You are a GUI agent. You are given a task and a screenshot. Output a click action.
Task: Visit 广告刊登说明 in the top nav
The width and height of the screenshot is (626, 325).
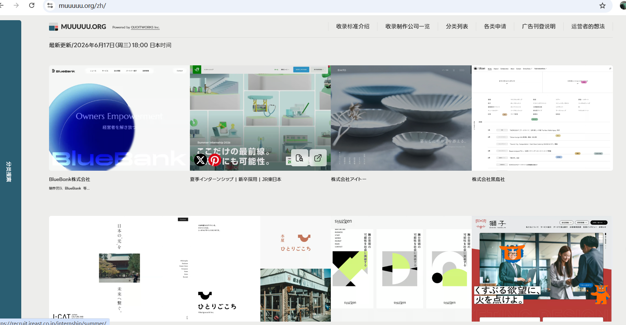[539, 26]
